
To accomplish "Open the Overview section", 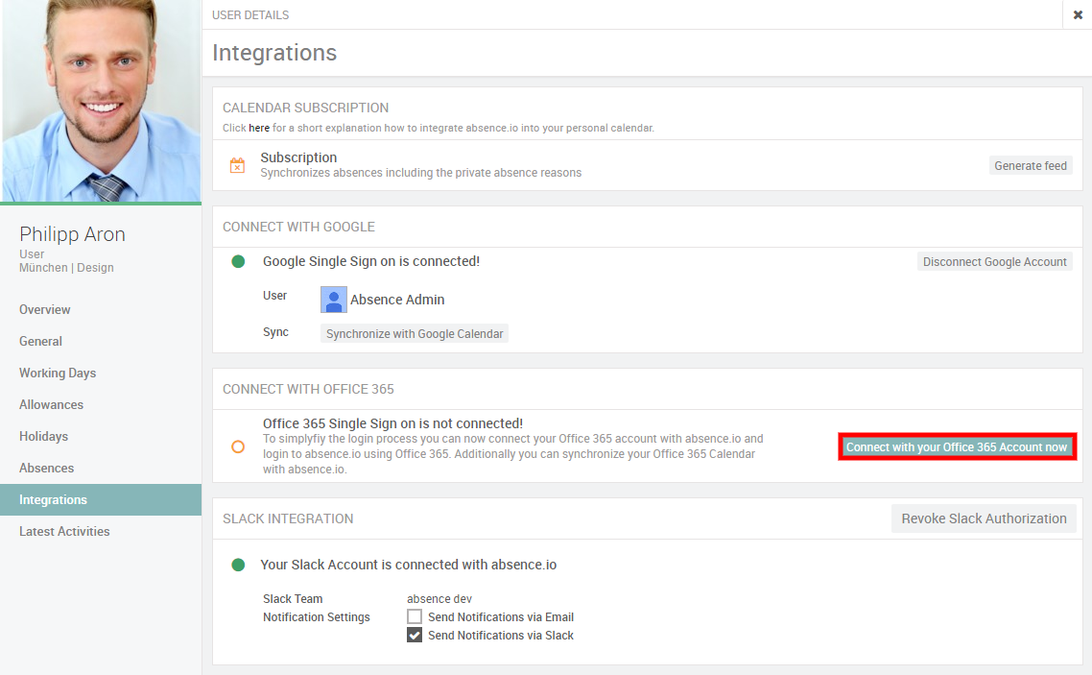I will click(45, 309).
